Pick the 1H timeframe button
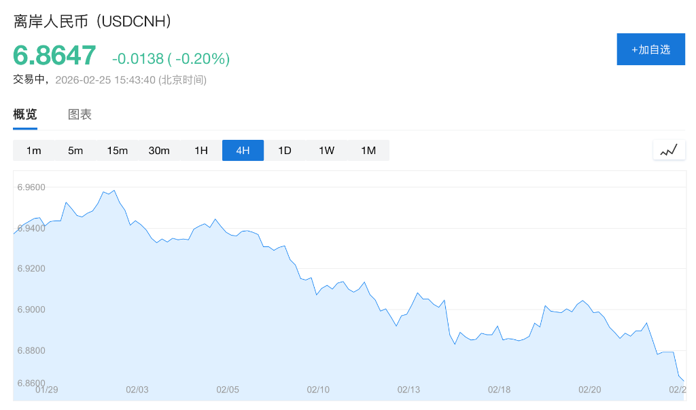Screen dimensions: 696x410 coord(201,151)
